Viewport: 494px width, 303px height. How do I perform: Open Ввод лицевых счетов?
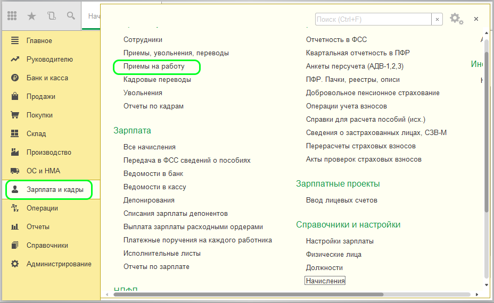click(342, 200)
